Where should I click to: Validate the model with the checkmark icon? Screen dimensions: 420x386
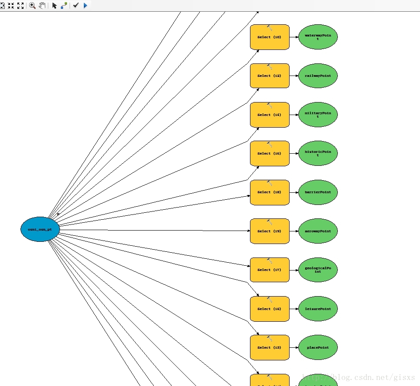point(76,5)
